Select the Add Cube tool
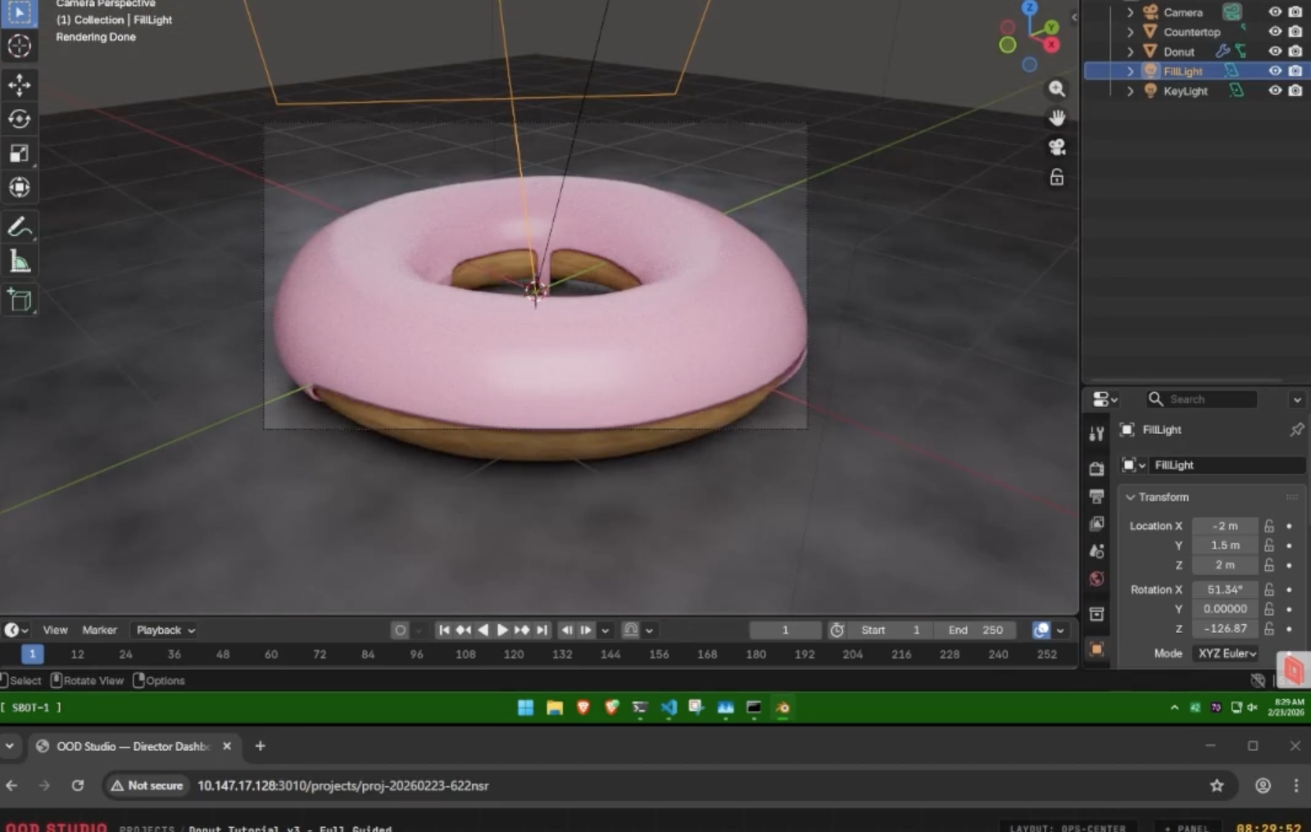 click(20, 301)
